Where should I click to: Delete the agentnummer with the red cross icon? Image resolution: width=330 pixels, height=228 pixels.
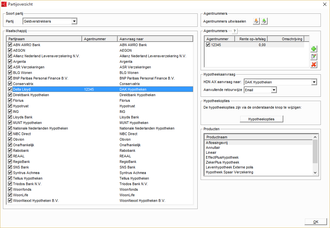(314, 64)
